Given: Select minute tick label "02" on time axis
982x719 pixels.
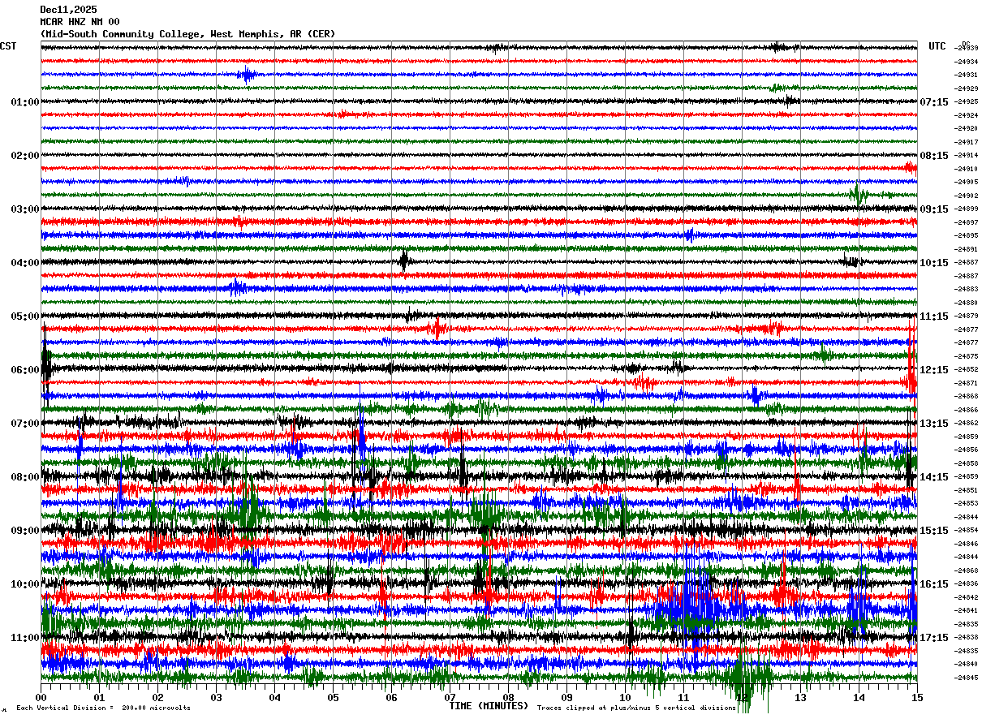Looking at the screenshot, I should (157, 697).
